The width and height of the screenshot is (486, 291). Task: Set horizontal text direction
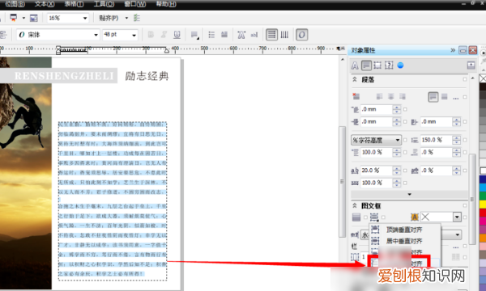tap(271, 35)
